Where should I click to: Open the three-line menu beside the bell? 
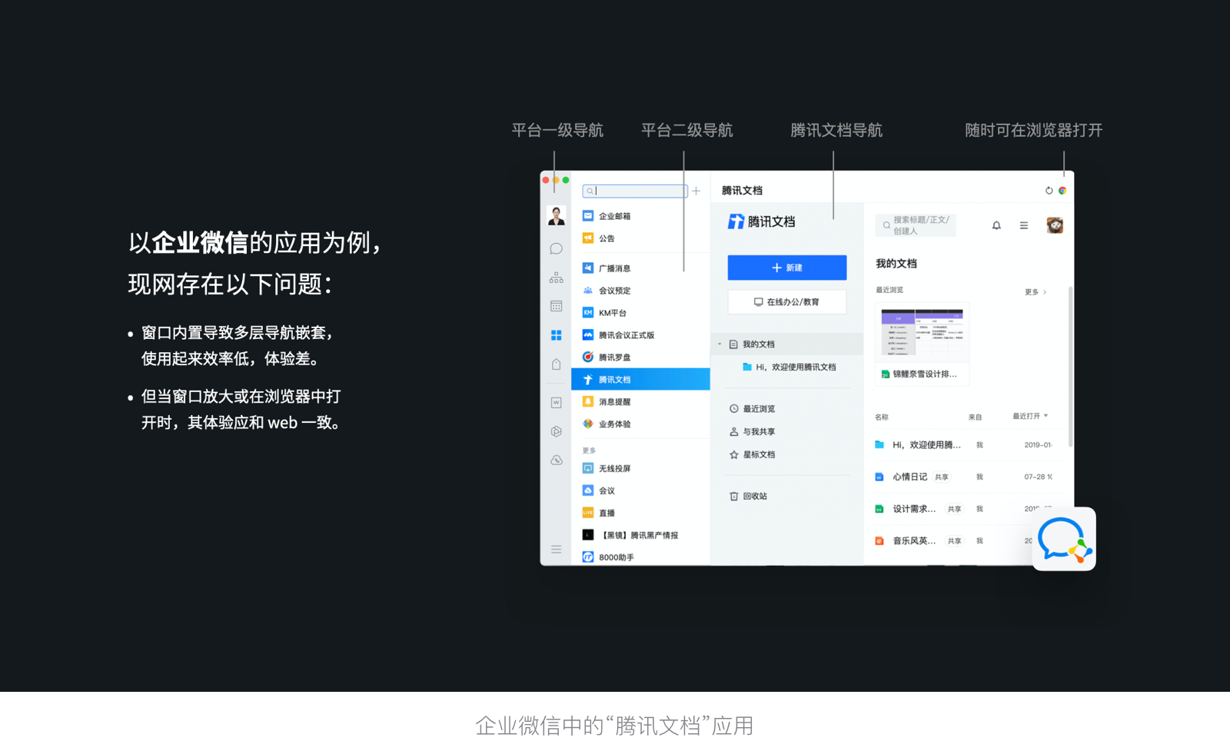1024,225
